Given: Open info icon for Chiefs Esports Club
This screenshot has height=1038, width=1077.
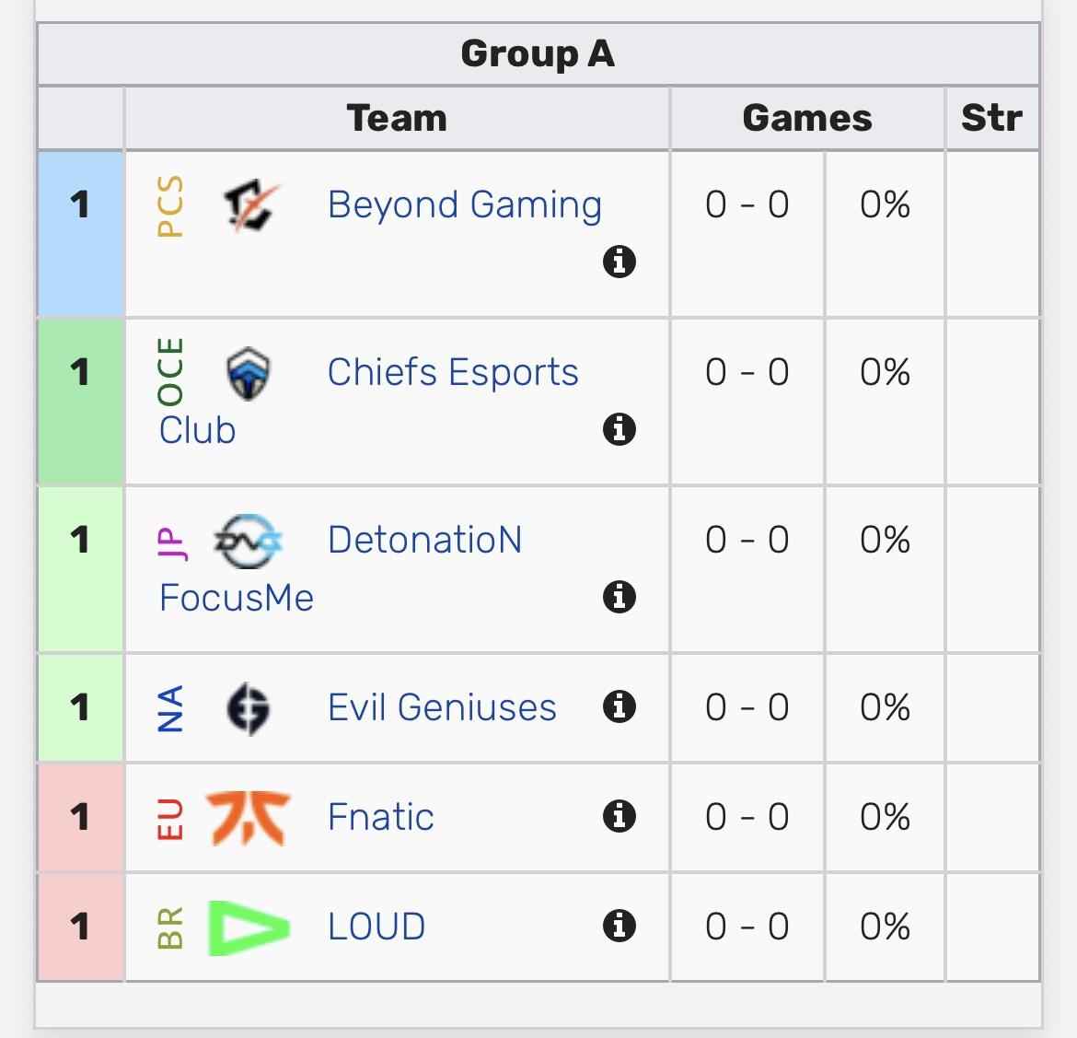Looking at the screenshot, I should [619, 429].
